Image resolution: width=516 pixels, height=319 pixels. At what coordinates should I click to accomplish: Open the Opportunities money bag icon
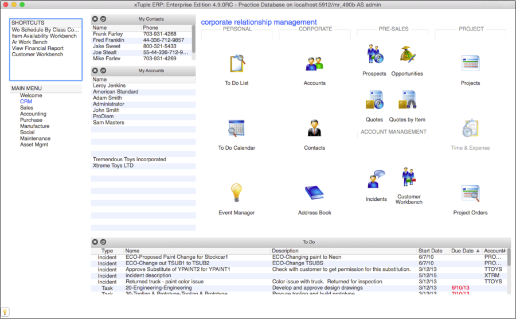408,55
